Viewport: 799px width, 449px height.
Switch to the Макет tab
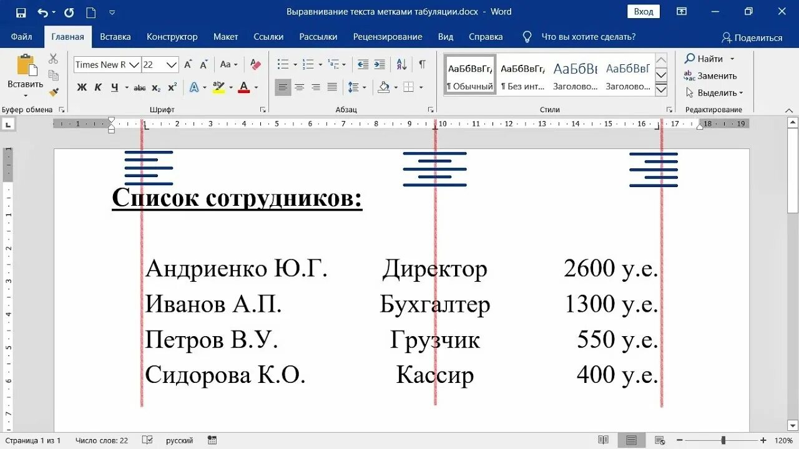[x=225, y=37]
